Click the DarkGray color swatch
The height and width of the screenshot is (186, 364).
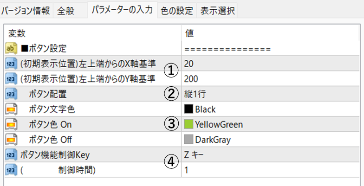(x=188, y=140)
